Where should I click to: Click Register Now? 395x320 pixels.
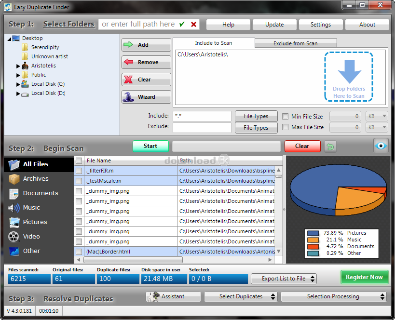tap(364, 277)
